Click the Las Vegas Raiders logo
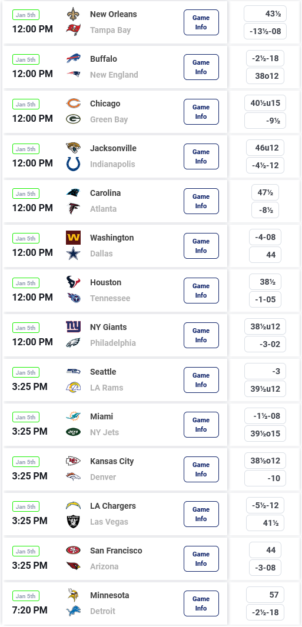 [73, 522]
